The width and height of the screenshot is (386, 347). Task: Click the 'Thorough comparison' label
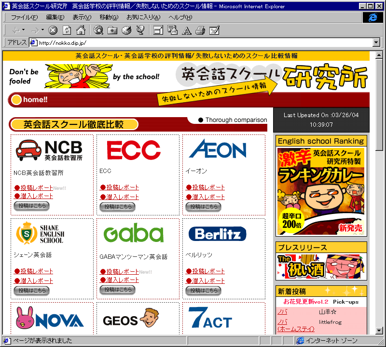click(x=236, y=120)
